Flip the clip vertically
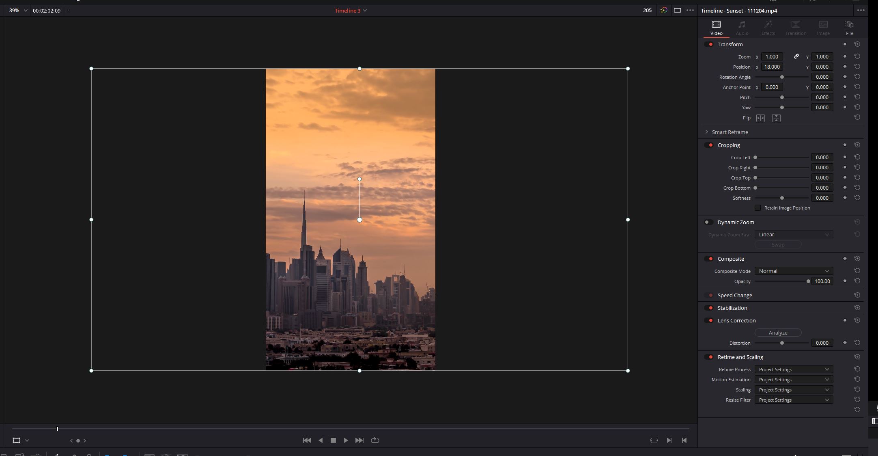This screenshot has height=456, width=878. [x=776, y=118]
